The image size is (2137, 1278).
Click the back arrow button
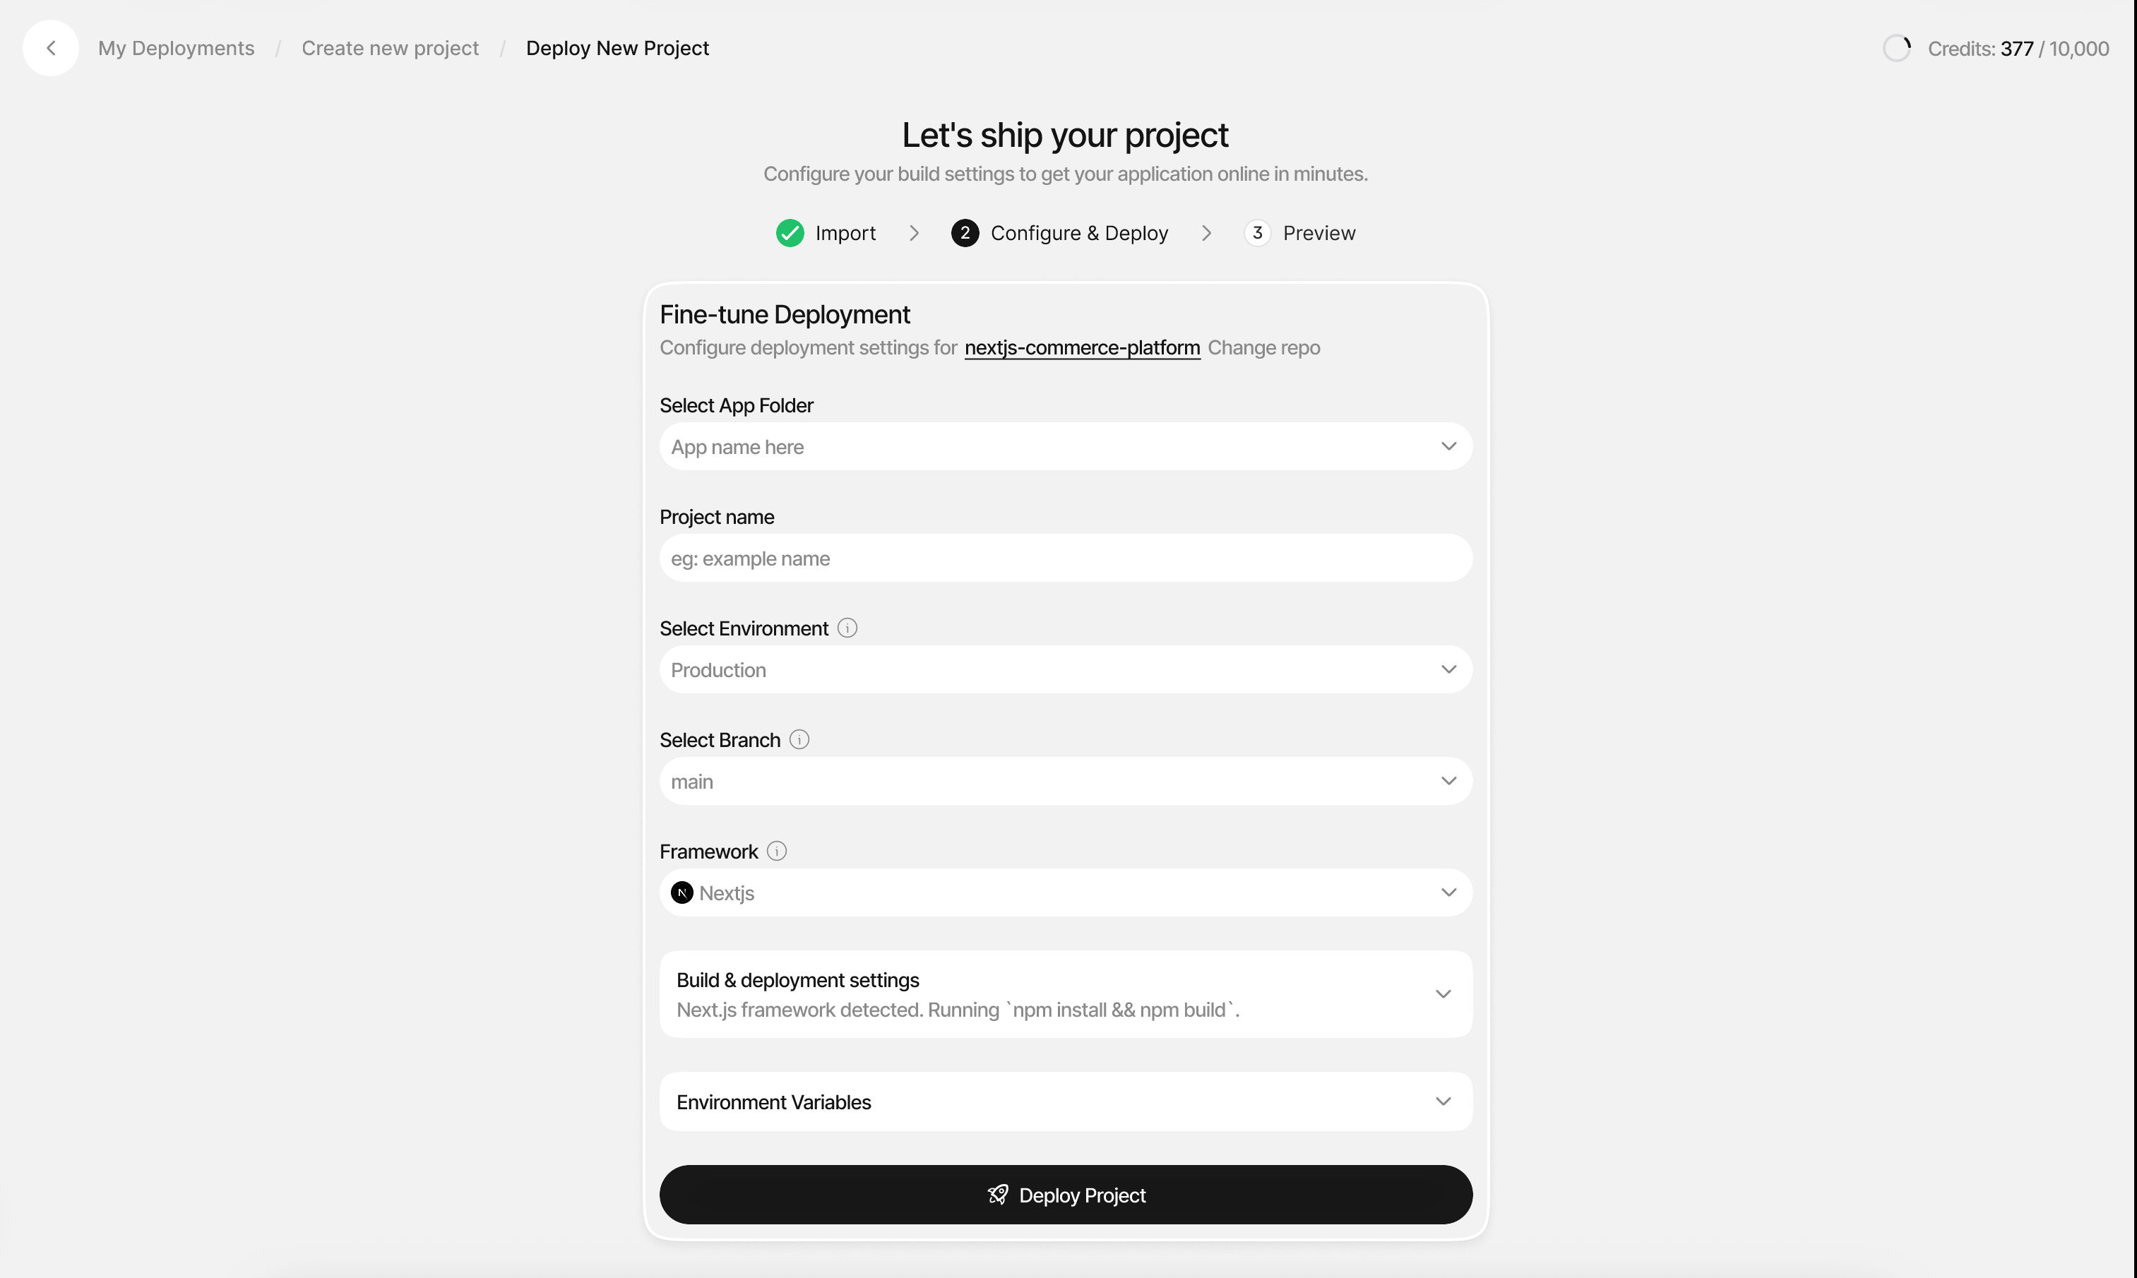tap(51, 48)
